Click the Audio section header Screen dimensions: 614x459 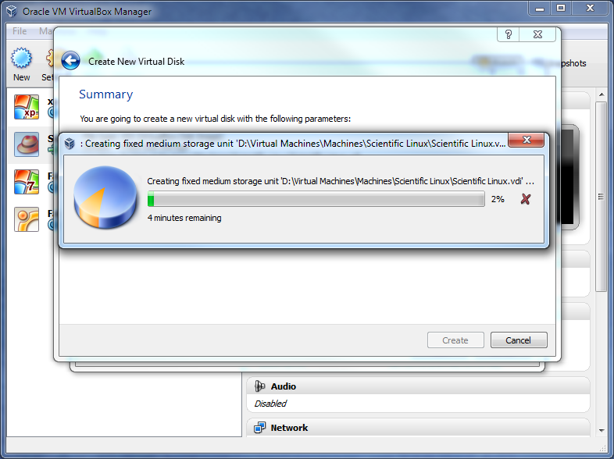click(x=418, y=386)
